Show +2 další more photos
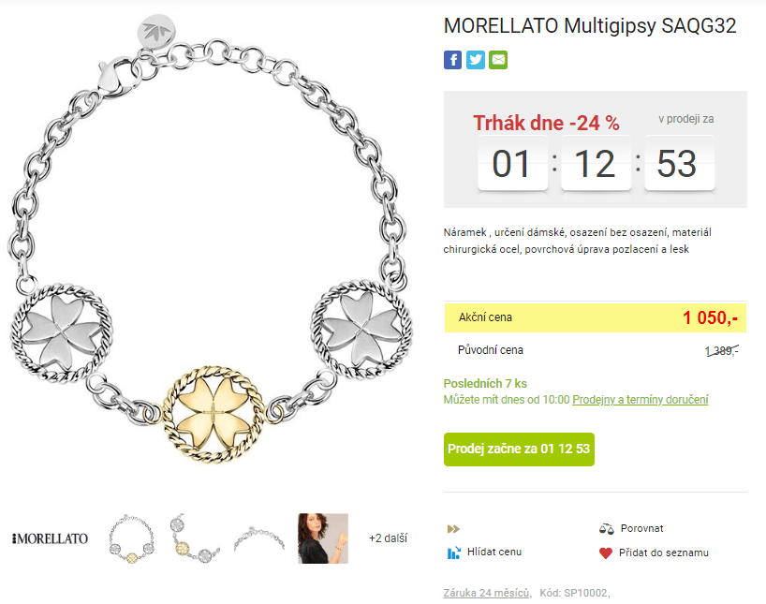766x604 pixels. tap(388, 538)
